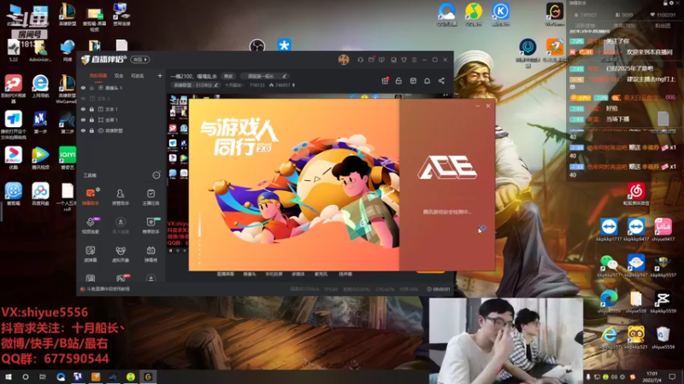Hide the 全屏 1 source with the eye

point(83,119)
